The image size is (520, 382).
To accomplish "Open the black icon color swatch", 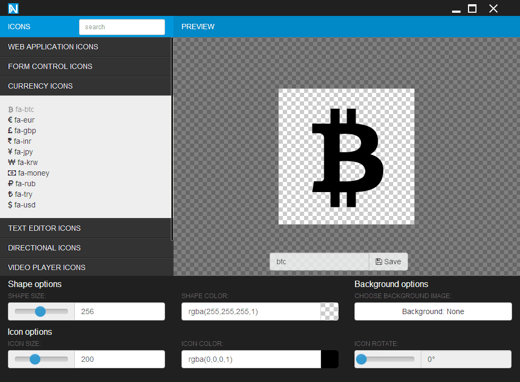I will pyautogui.click(x=330, y=359).
